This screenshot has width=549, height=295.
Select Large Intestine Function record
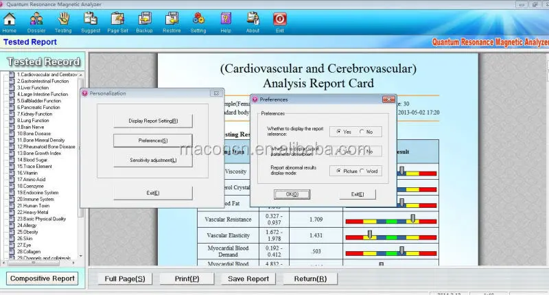click(x=43, y=94)
